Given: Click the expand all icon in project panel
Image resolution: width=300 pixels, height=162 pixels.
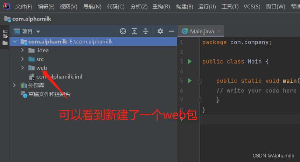Looking at the screenshot, I should tap(134, 31).
